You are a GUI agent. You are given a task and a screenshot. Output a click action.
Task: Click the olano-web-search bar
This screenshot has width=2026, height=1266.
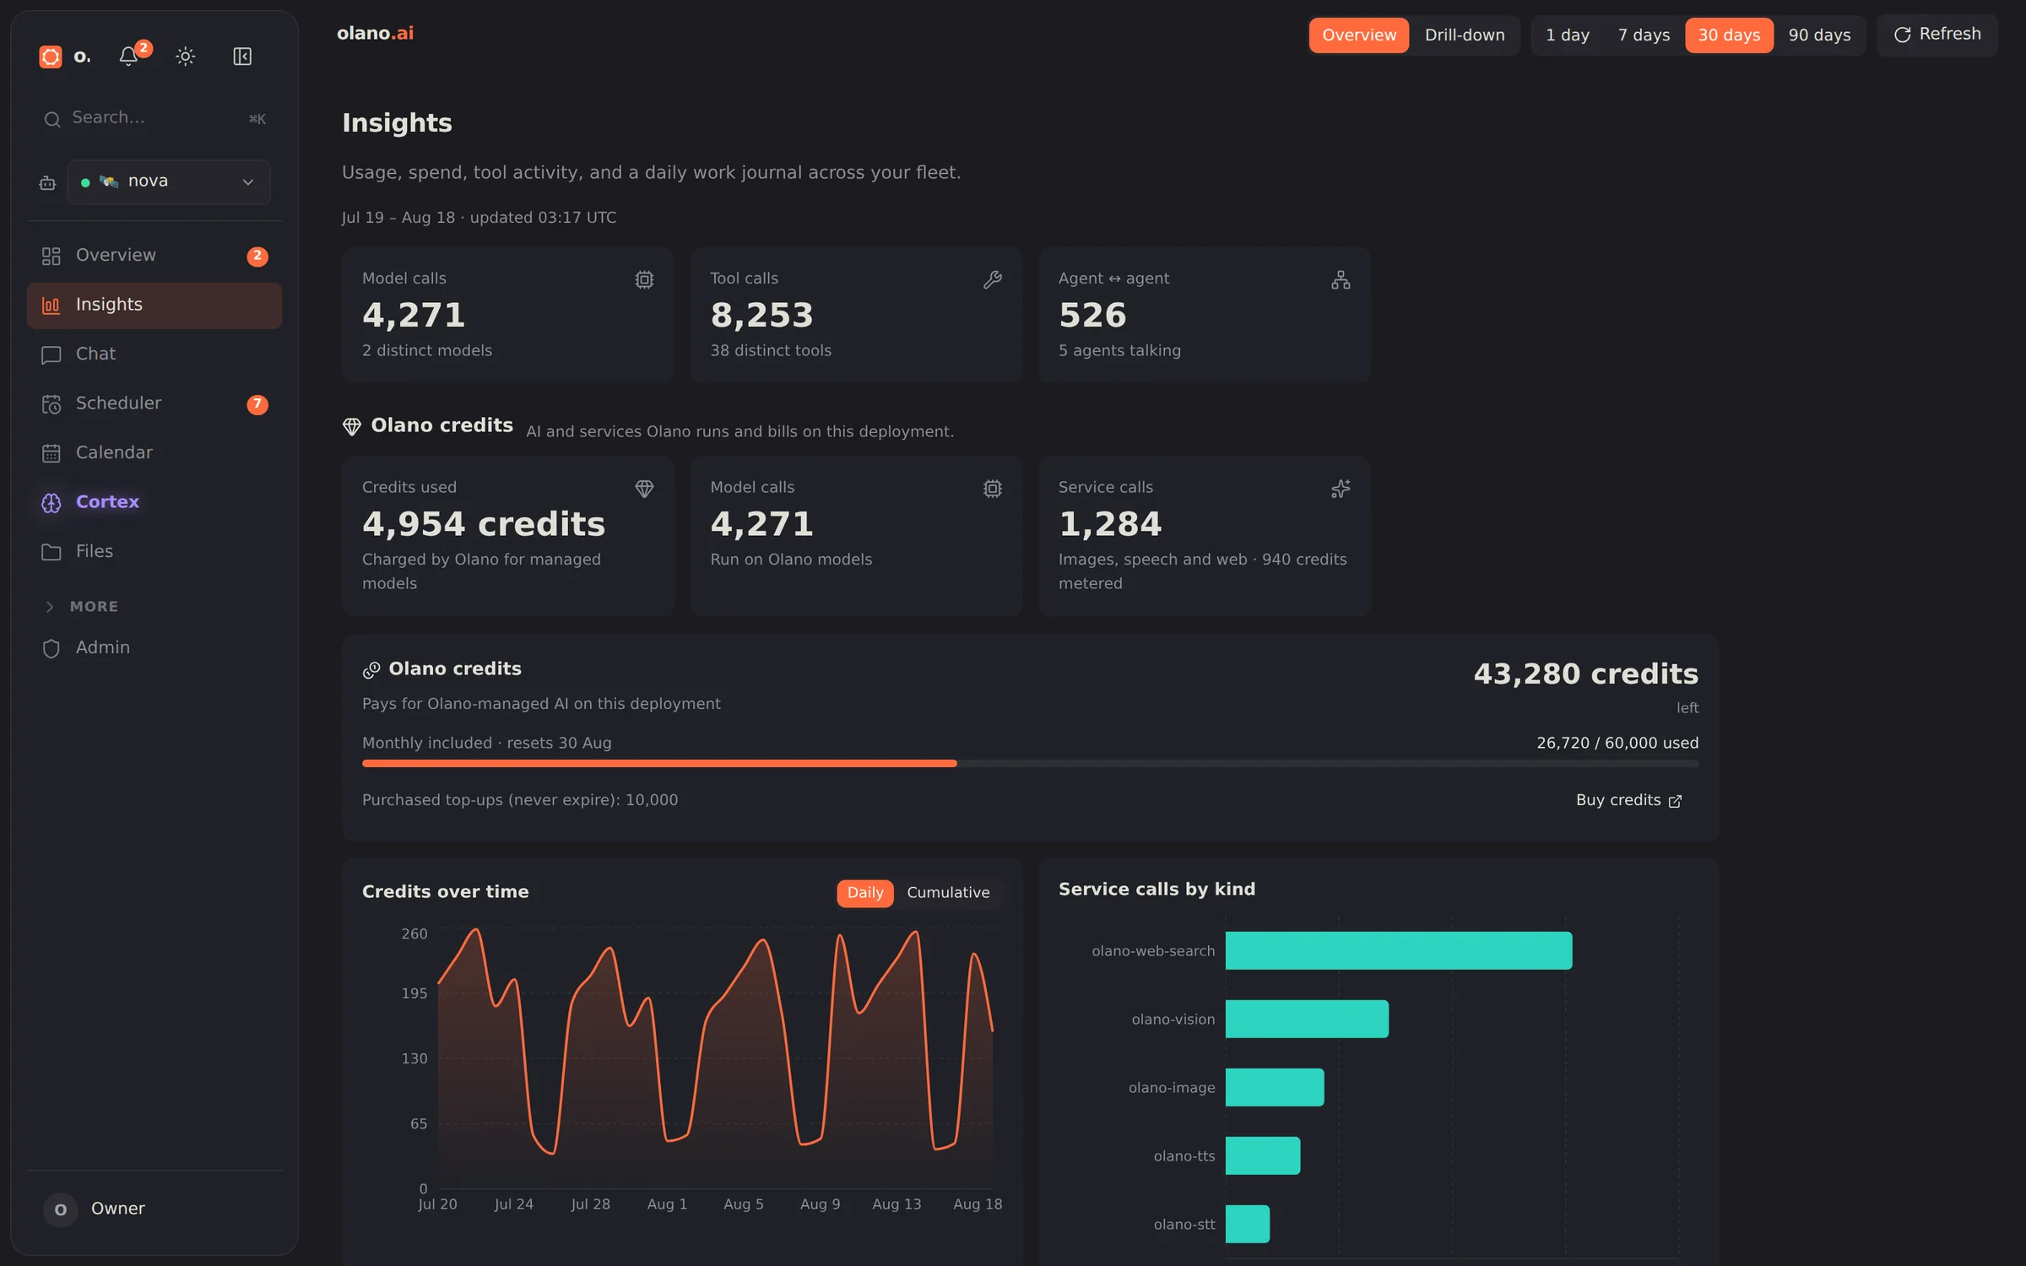point(1399,951)
